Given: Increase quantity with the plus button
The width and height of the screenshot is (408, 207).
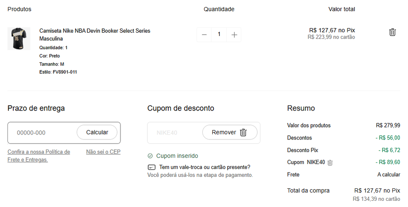Looking at the screenshot, I should point(234,35).
